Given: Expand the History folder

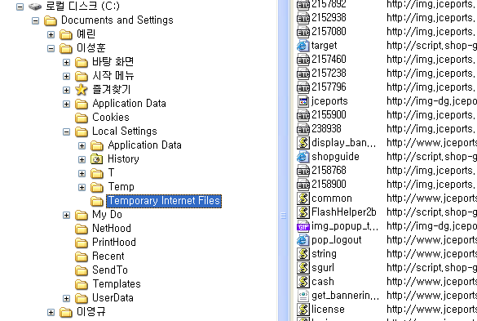Looking at the screenshot, I should [82, 160].
